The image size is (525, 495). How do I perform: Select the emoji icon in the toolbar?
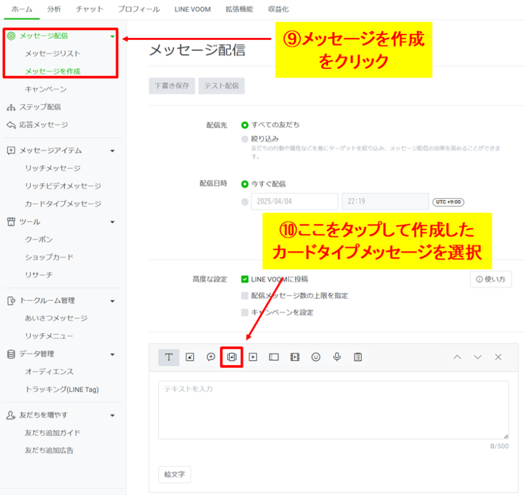(x=316, y=357)
